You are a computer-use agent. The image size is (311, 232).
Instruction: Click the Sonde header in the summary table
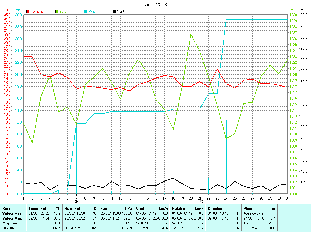coord(7,209)
